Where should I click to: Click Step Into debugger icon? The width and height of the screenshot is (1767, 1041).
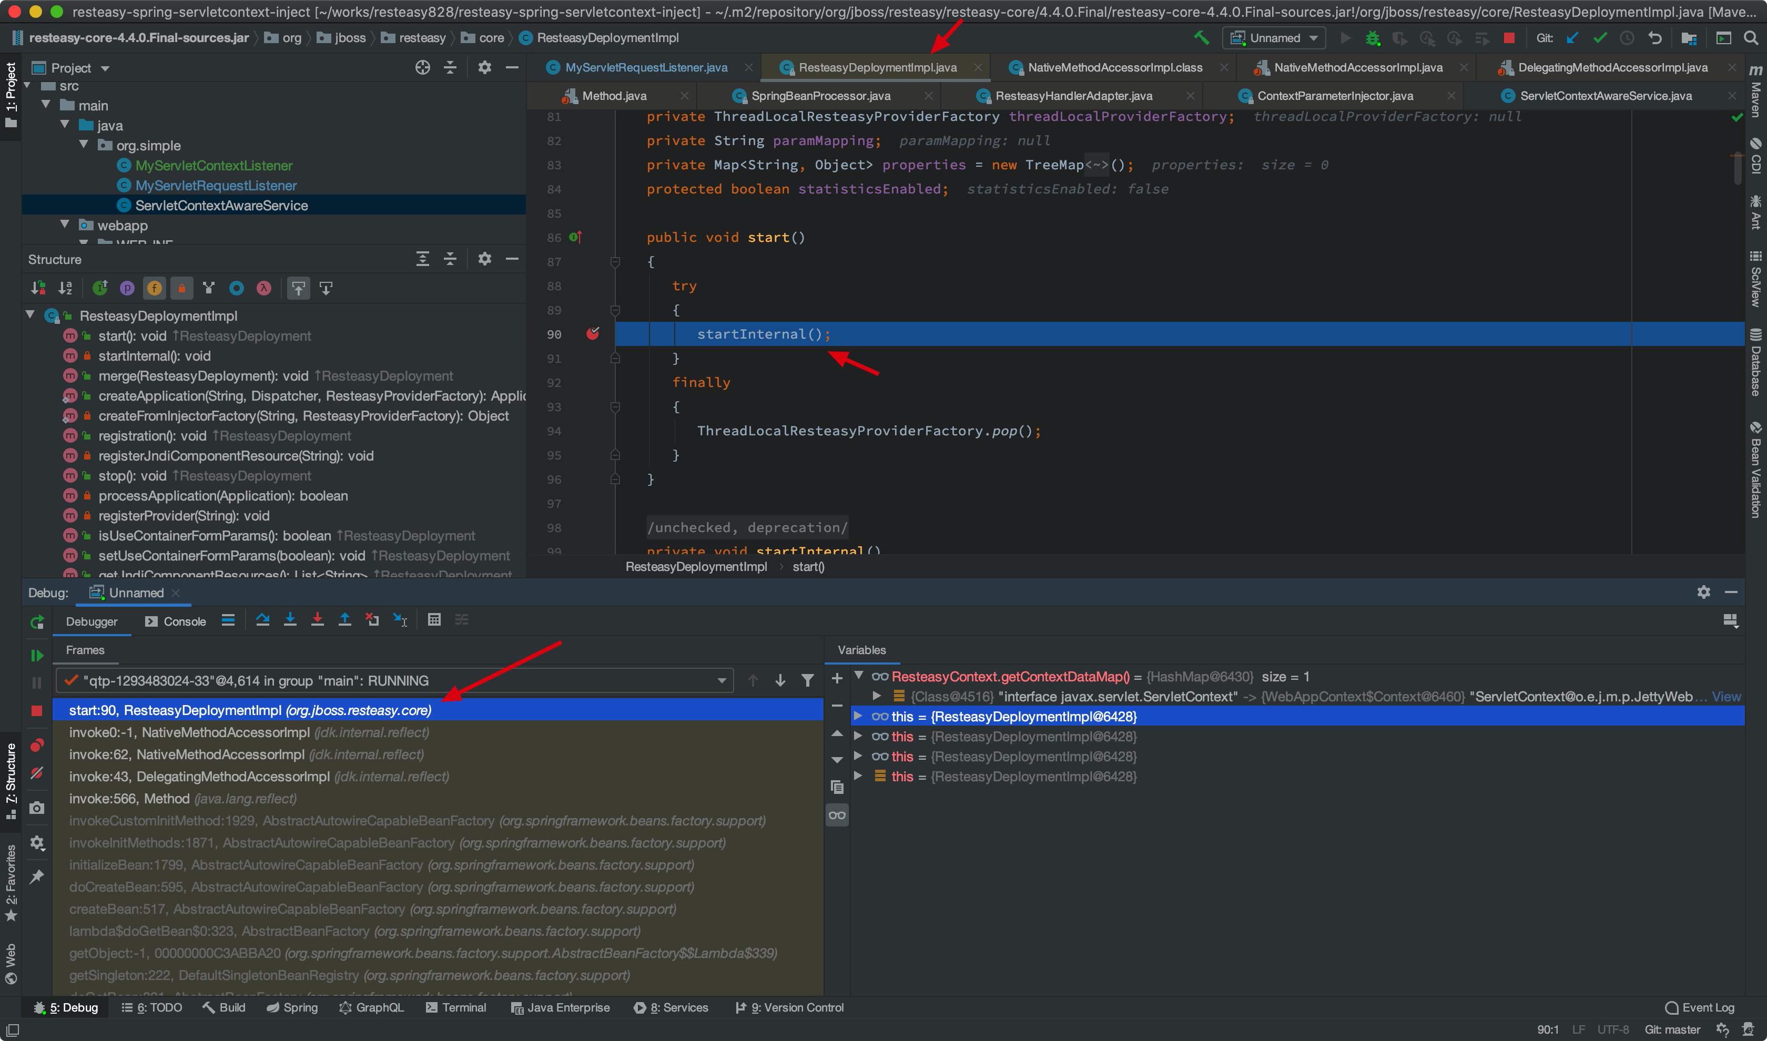click(x=290, y=620)
